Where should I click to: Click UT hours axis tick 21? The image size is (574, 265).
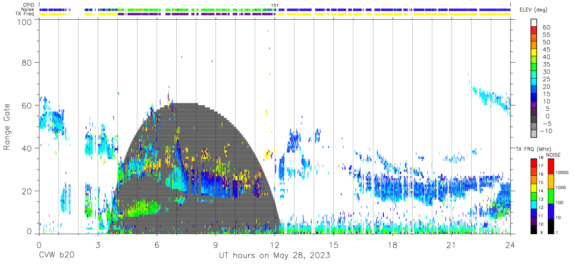click(x=451, y=245)
